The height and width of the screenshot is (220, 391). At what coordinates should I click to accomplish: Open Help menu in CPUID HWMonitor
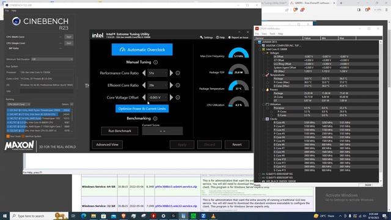(x=280, y=34)
